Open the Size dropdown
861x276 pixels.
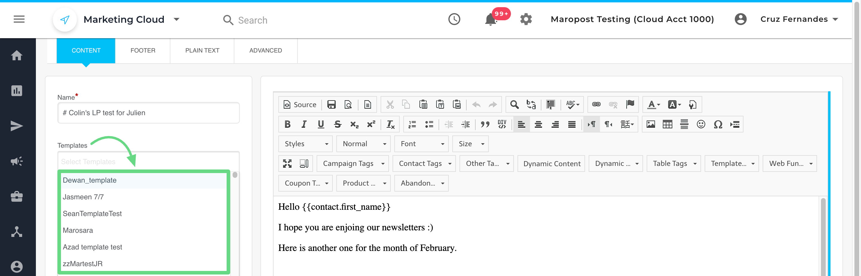click(471, 144)
